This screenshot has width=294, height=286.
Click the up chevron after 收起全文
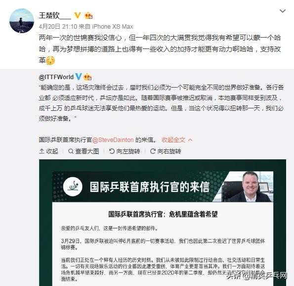point(190,140)
